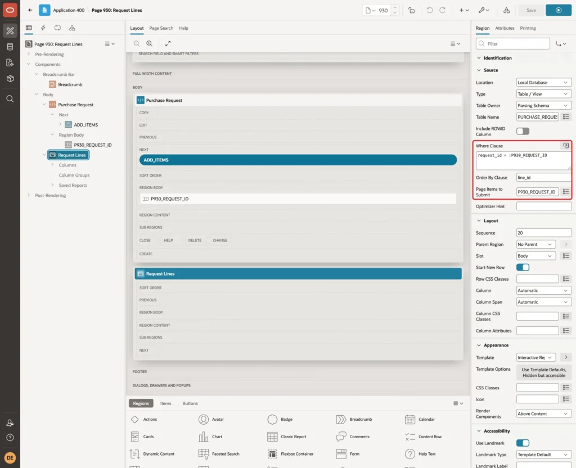Select the Items gallery tab

165,403
